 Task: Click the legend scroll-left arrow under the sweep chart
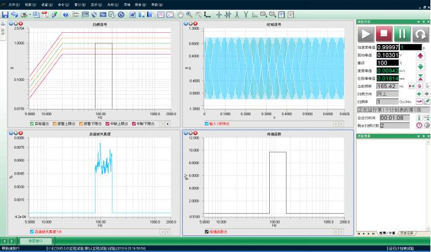(x=162, y=124)
